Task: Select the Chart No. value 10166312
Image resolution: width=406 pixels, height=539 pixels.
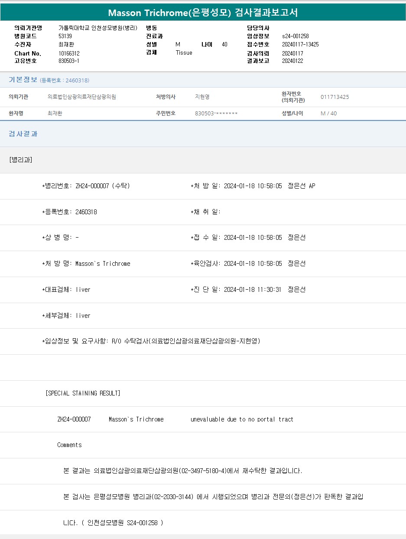Action: (x=69, y=53)
